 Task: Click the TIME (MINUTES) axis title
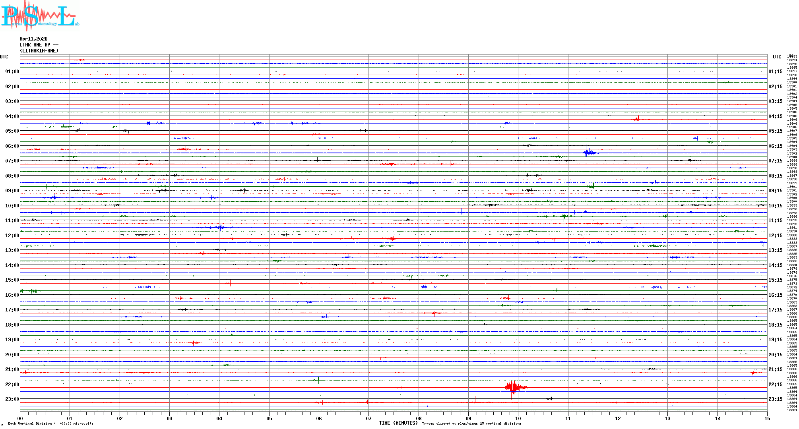tap(398, 423)
